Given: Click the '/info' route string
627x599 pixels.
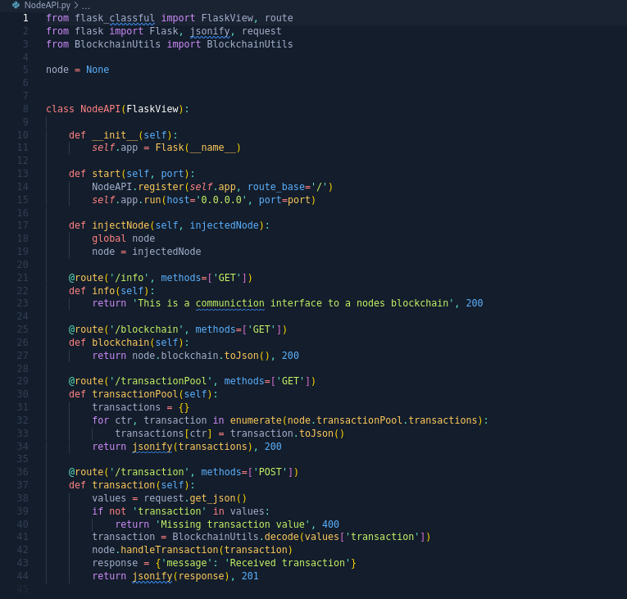Looking at the screenshot, I should coord(129,278).
